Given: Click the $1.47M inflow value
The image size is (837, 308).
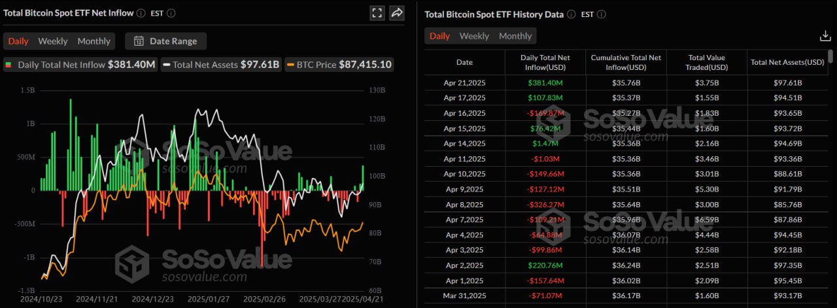Looking at the screenshot, I should (545, 143).
